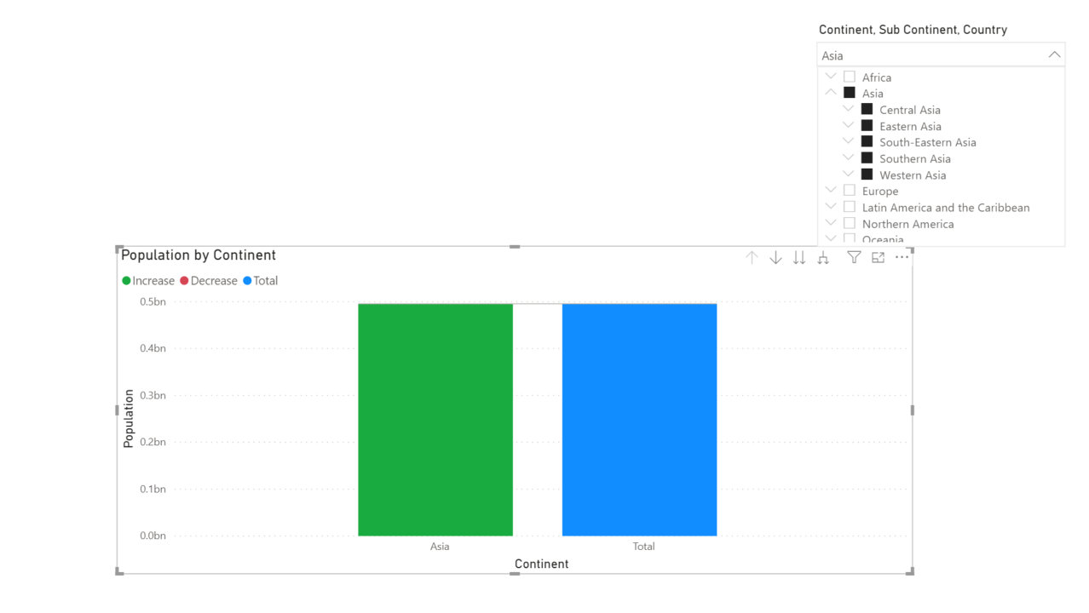Screen dimensions: 1089x613
Task: Uncheck the Eastern Asia checkbox
Action: (x=867, y=125)
